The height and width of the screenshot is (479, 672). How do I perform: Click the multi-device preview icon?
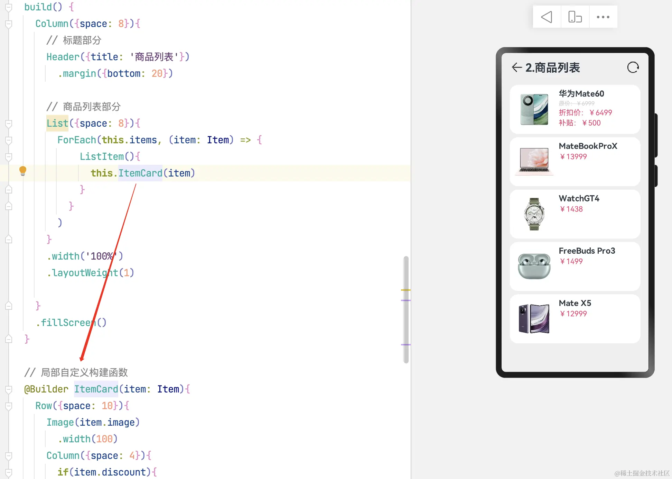pyautogui.click(x=575, y=17)
